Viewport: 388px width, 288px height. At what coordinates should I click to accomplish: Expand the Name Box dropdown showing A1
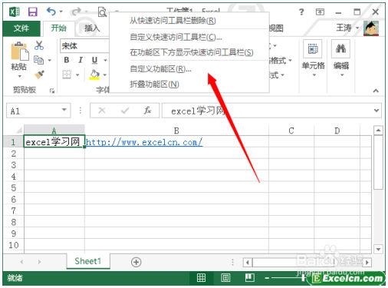[x=64, y=110]
